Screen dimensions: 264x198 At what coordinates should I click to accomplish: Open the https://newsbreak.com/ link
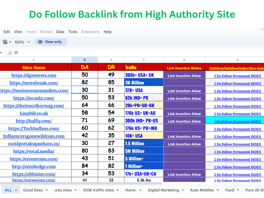pyautogui.click(x=34, y=83)
